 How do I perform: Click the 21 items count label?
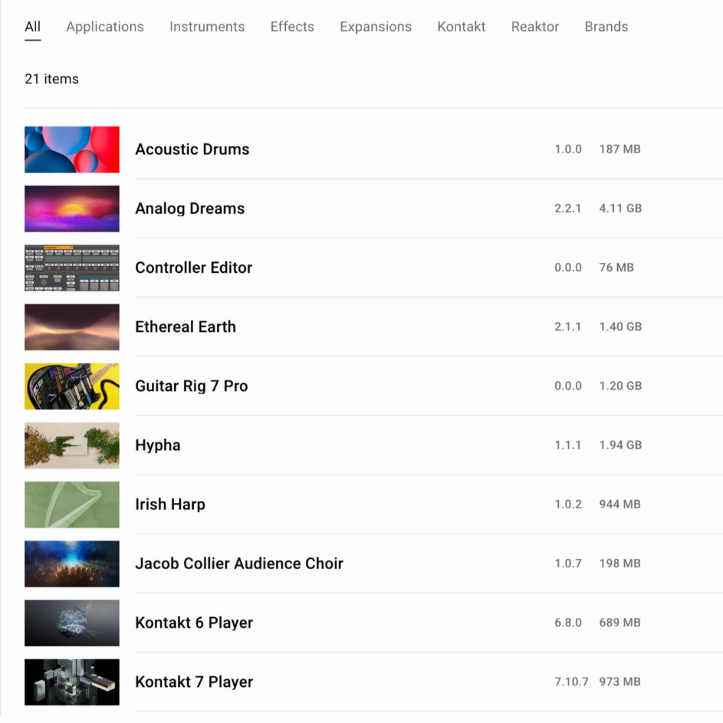pyautogui.click(x=52, y=79)
